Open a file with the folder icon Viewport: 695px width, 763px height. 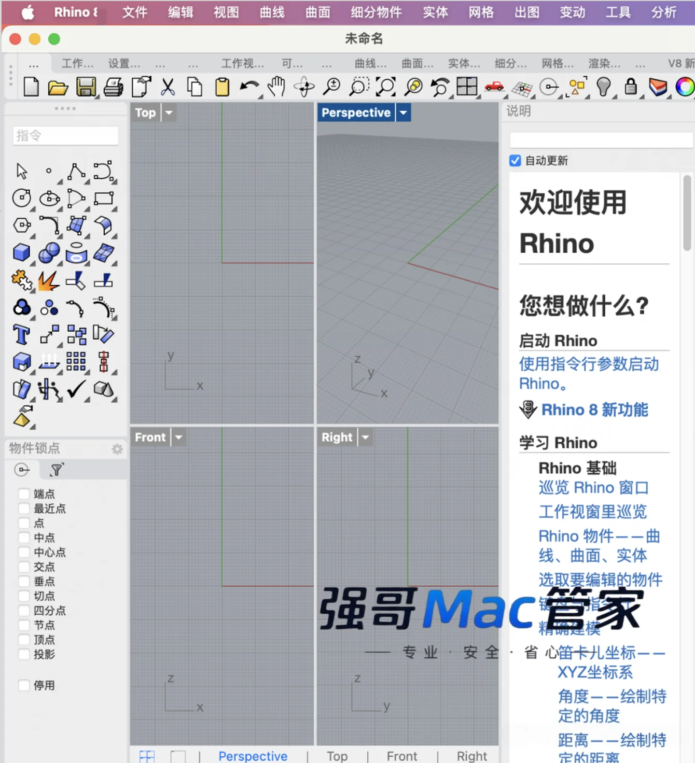(x=58, y=87)
